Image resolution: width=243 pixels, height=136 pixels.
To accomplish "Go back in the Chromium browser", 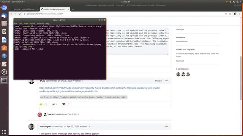I will [11, 14].
